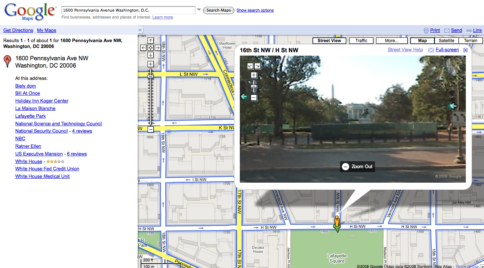This screenshot has width=484, height=268.
Task: Switch map to Satellite view
Action: pyautogui.click(x=446, y=41)
